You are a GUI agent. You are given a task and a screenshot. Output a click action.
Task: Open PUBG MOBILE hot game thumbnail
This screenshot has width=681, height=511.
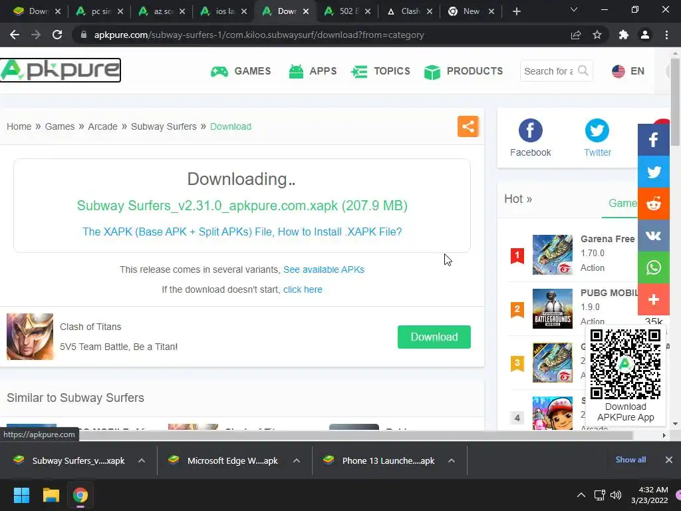[x=553, y=309]
